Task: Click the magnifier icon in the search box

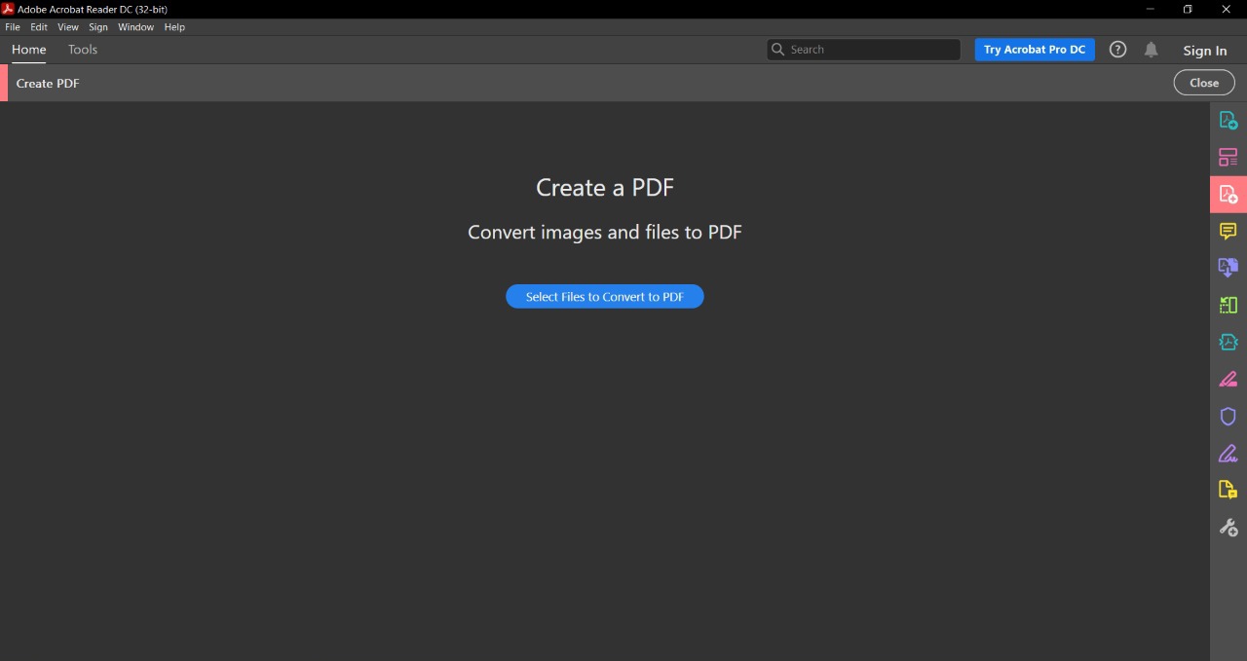Action: click(777, 50)
